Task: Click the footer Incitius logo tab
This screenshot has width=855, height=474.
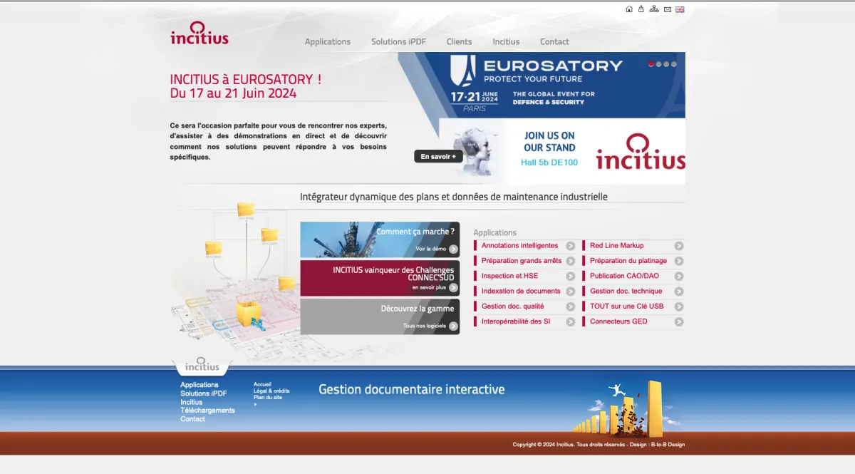Action: tap(202, 366)
